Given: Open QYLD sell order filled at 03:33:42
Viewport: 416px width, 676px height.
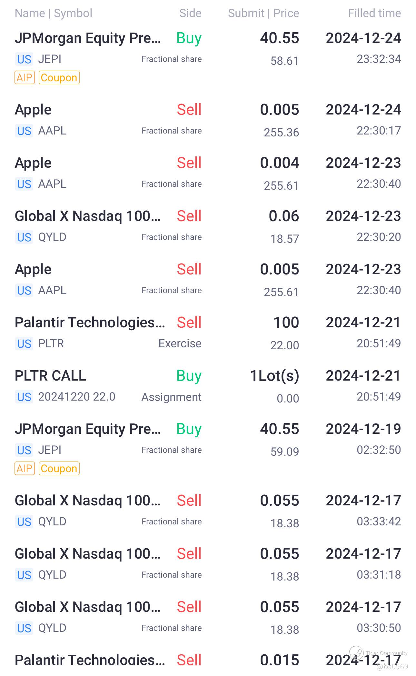Looking at the screenshot, I should [x=208, y=511].
